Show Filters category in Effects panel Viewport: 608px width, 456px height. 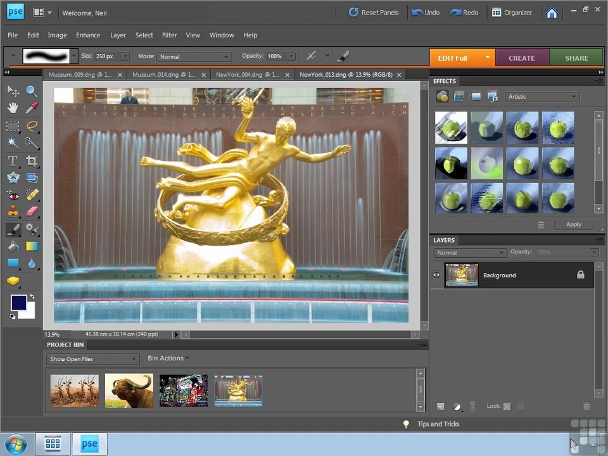click(442, 96)
